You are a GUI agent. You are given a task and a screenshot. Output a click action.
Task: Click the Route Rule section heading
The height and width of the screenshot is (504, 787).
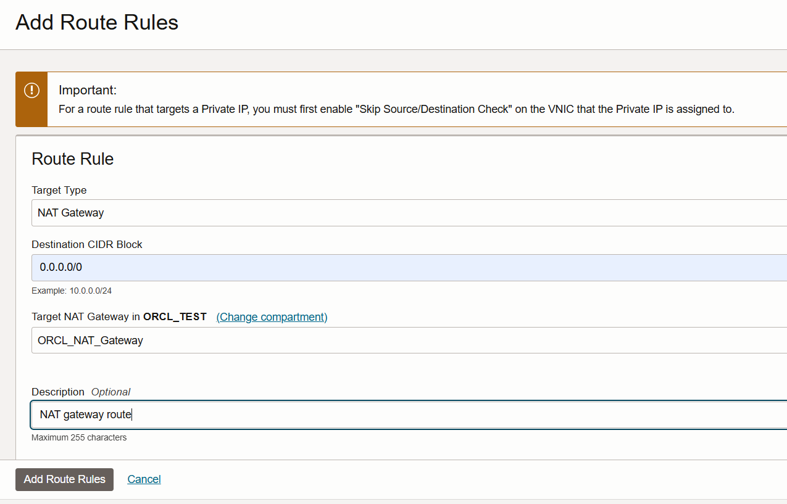click(x=73, y=159)
